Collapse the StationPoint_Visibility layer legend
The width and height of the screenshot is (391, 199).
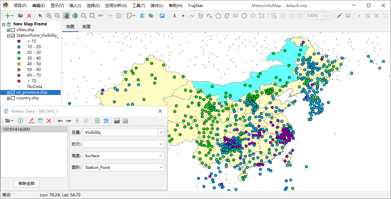coord(9,36)
